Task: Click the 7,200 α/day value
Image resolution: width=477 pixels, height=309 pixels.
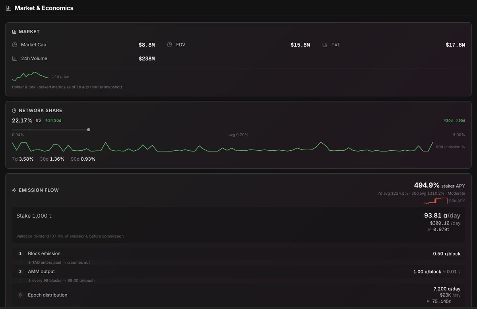Action: pos(447,289)
